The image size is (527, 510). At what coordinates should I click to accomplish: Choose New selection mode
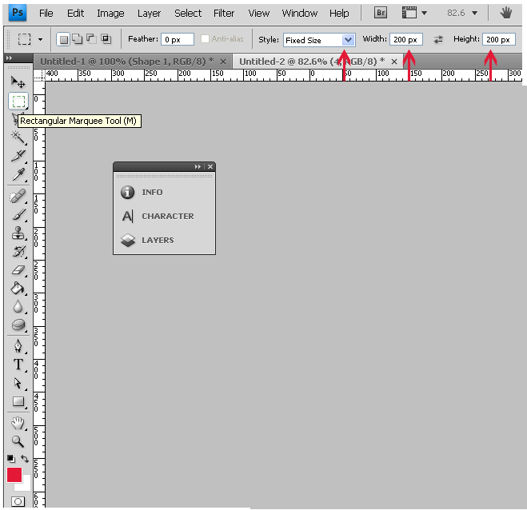pyautogui.click(x=63, y=39)
